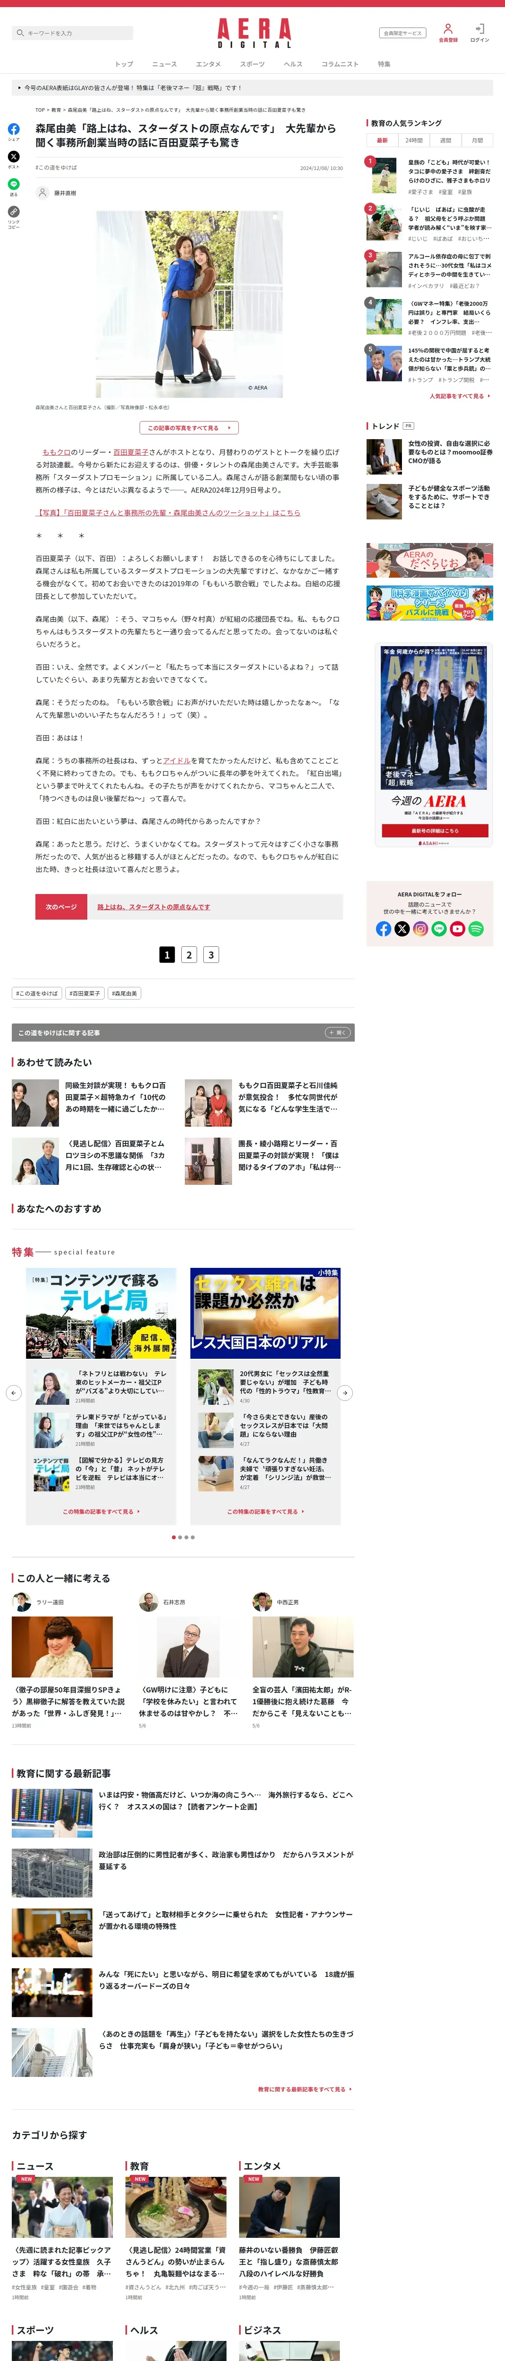
Task: Select 月間 ranking tab
Action: (x=477, y=140)
